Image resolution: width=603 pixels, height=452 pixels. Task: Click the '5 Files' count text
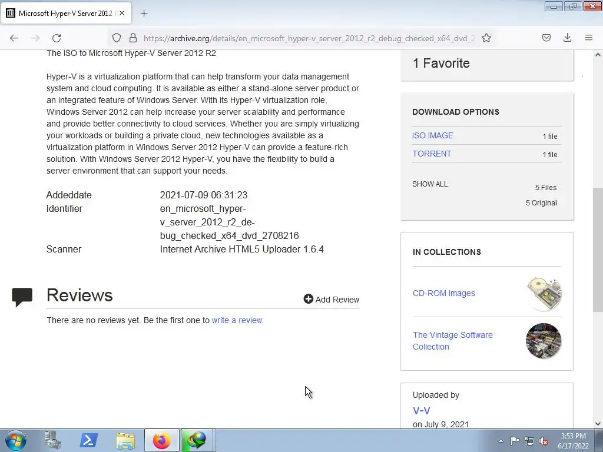pos(546,188)
